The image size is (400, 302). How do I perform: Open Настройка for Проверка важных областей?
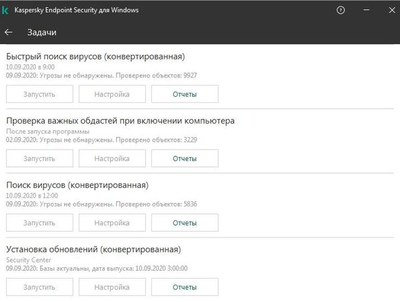pos(112,158)
